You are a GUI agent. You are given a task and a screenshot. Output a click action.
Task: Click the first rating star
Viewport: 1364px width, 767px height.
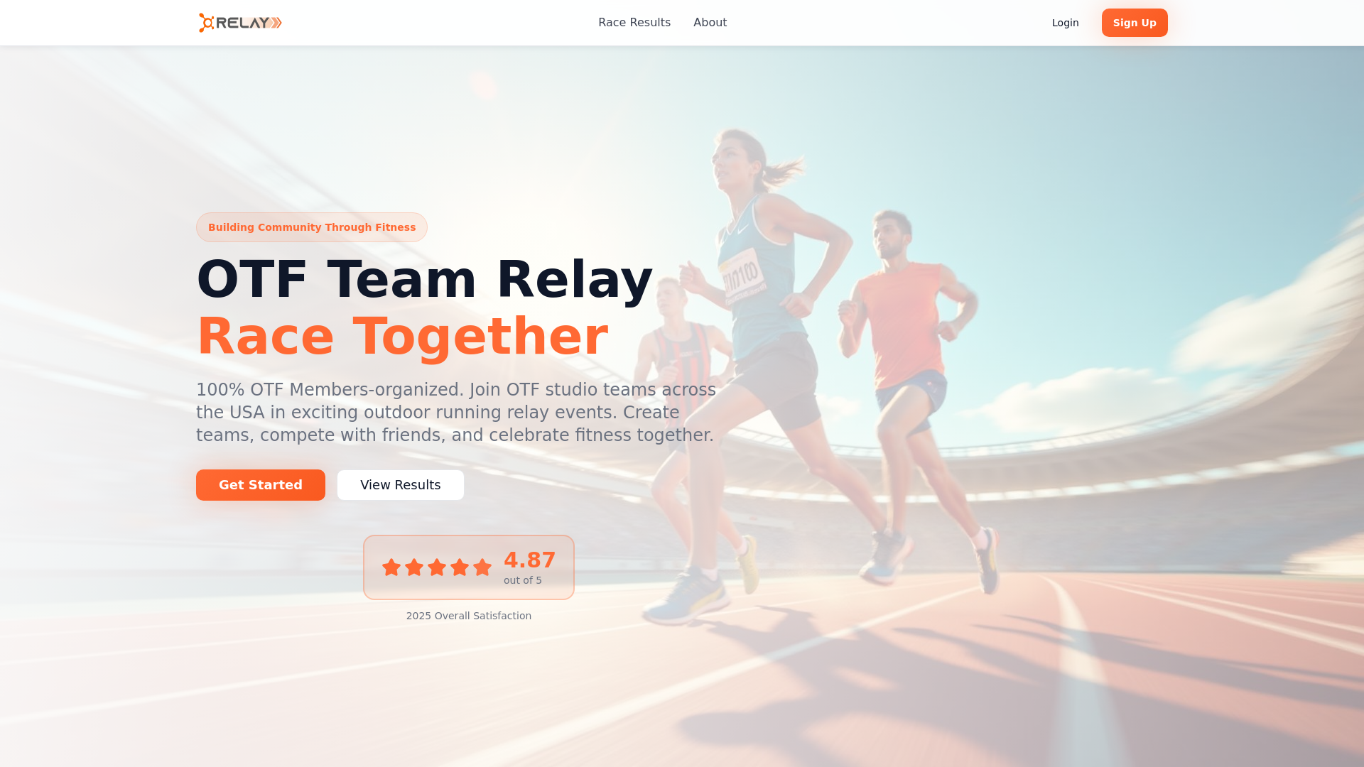(x=391, y=567)
